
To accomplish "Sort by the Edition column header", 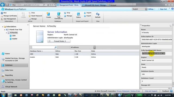I will click(x=58, y=51).
